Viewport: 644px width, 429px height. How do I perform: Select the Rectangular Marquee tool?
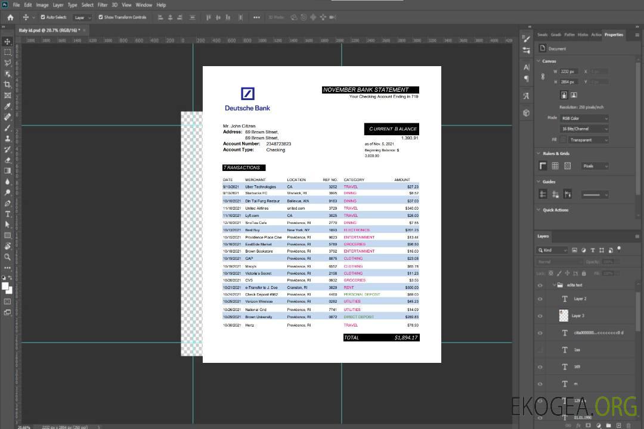pos(7,52)
